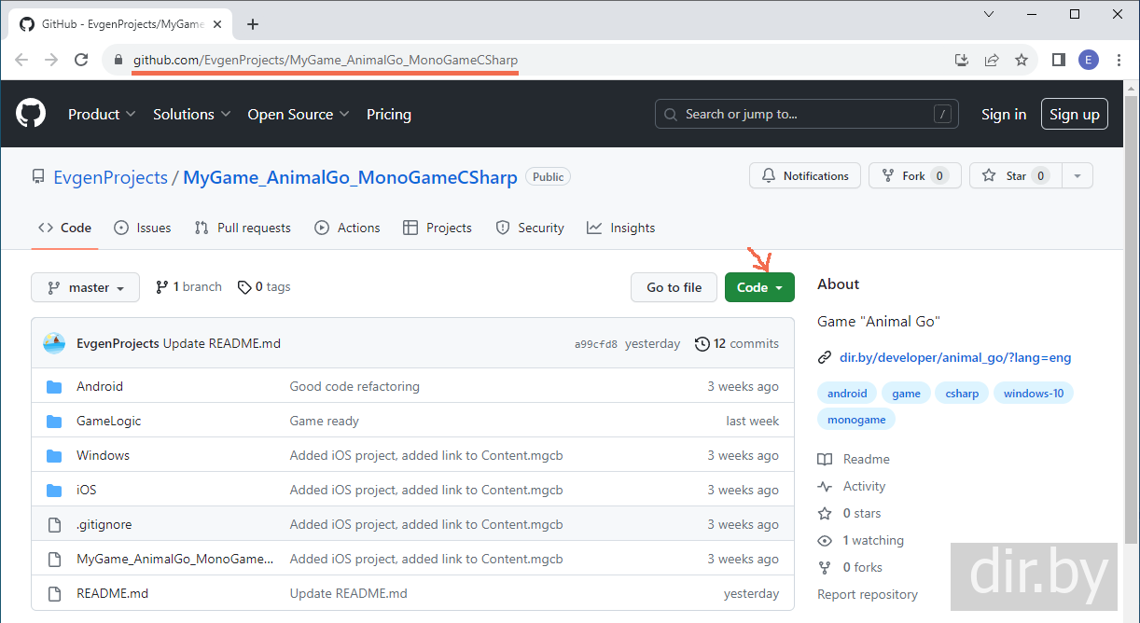Bookmark this page with star icon

1022,60
